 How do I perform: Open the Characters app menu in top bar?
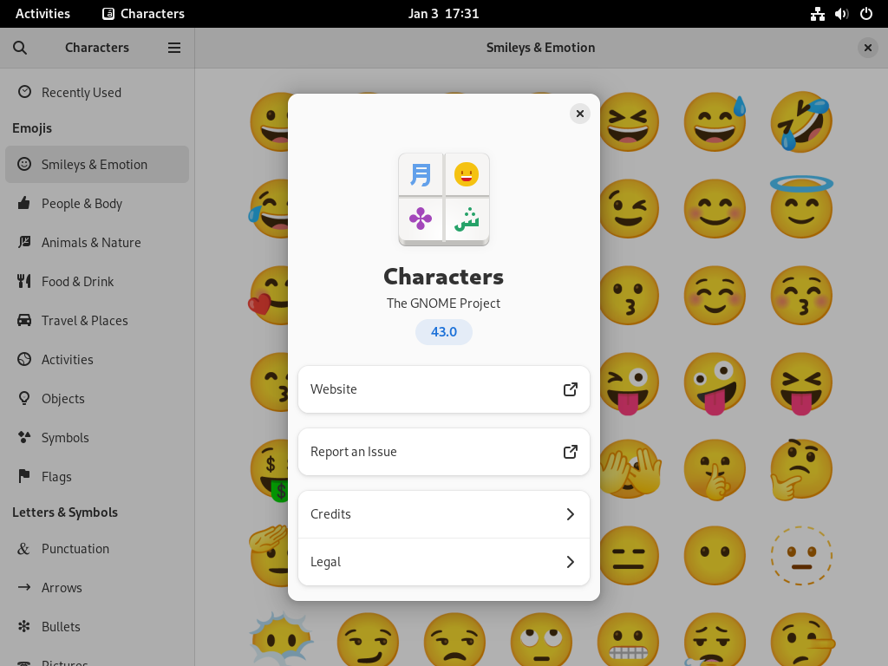[x=143, y=14]
